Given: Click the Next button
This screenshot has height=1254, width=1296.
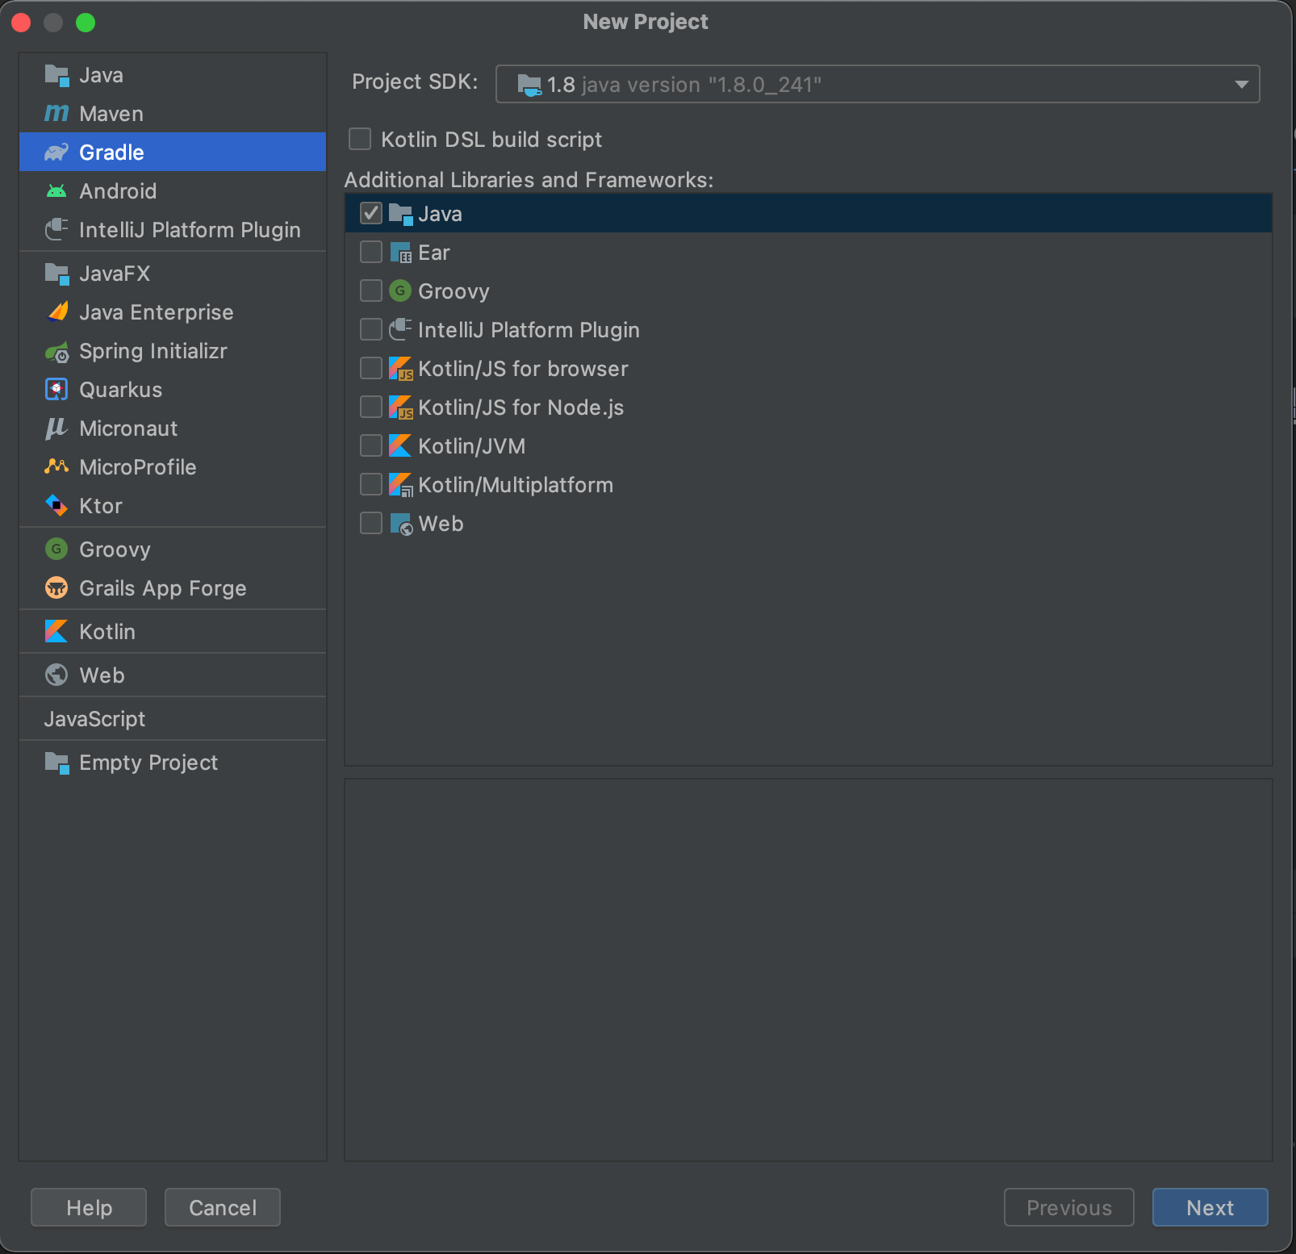Looking at the screenshot, I should pos(1210,1207).
